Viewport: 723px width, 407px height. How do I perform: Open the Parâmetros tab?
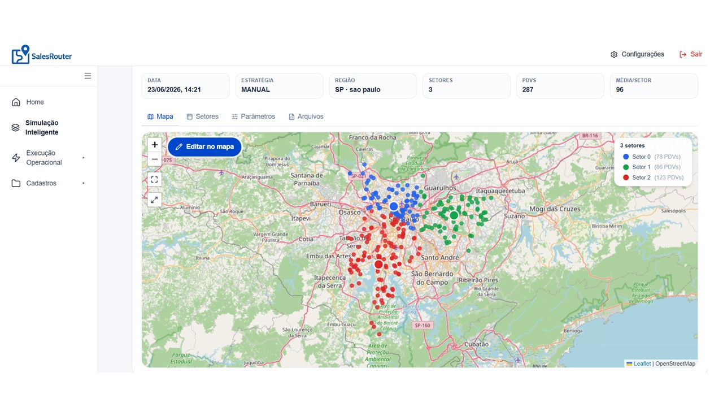point(253,116)
